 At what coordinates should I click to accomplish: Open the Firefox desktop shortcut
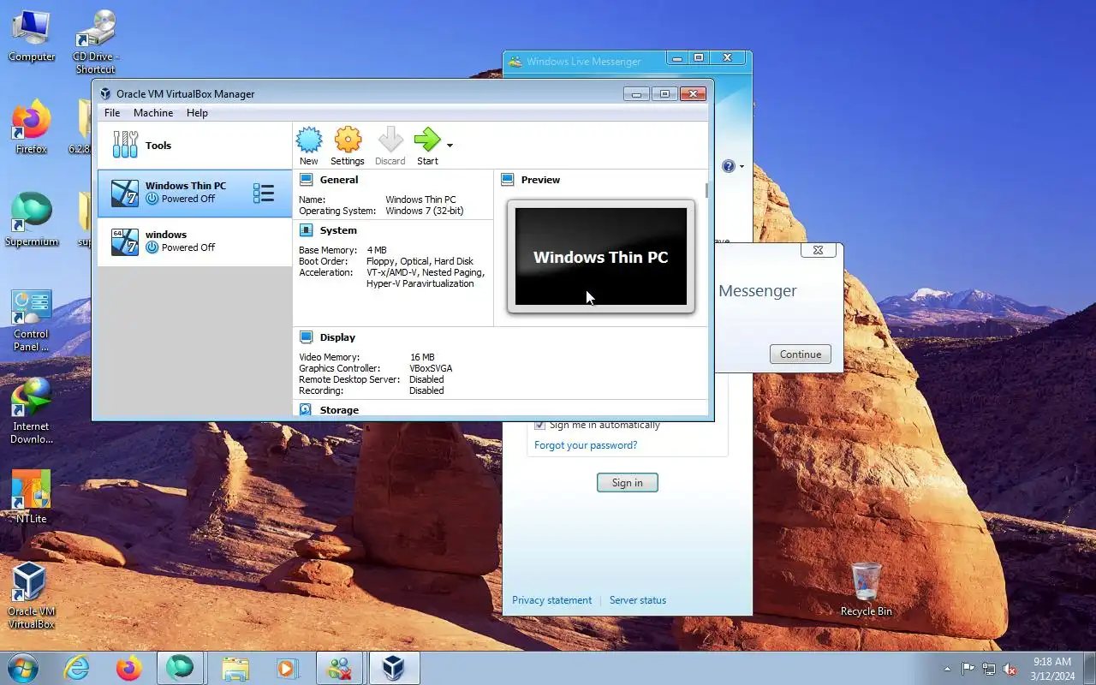point(32,128)
